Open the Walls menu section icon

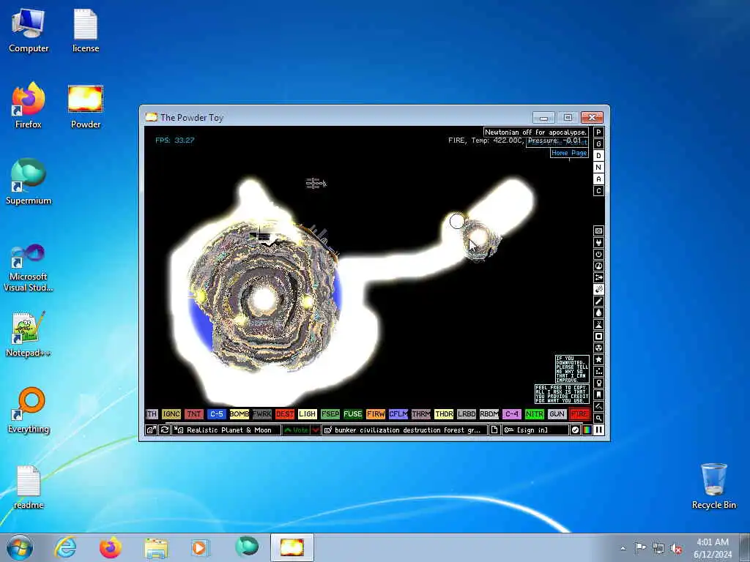coord(598,231)
